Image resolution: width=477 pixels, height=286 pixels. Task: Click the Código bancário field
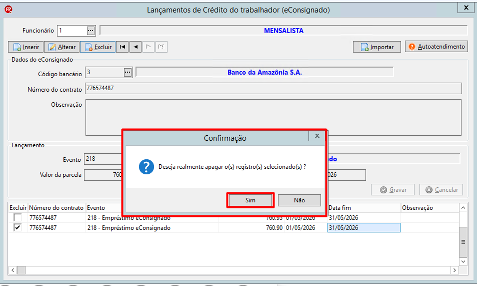pyautogui.click(x=104, y=72)
